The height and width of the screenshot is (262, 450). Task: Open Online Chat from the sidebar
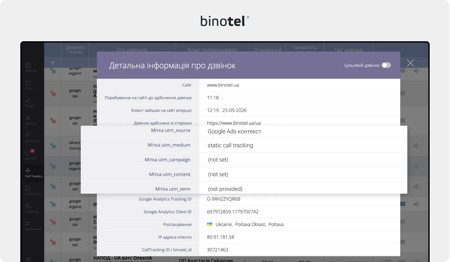pyautogui.click(x=33, y=191)
